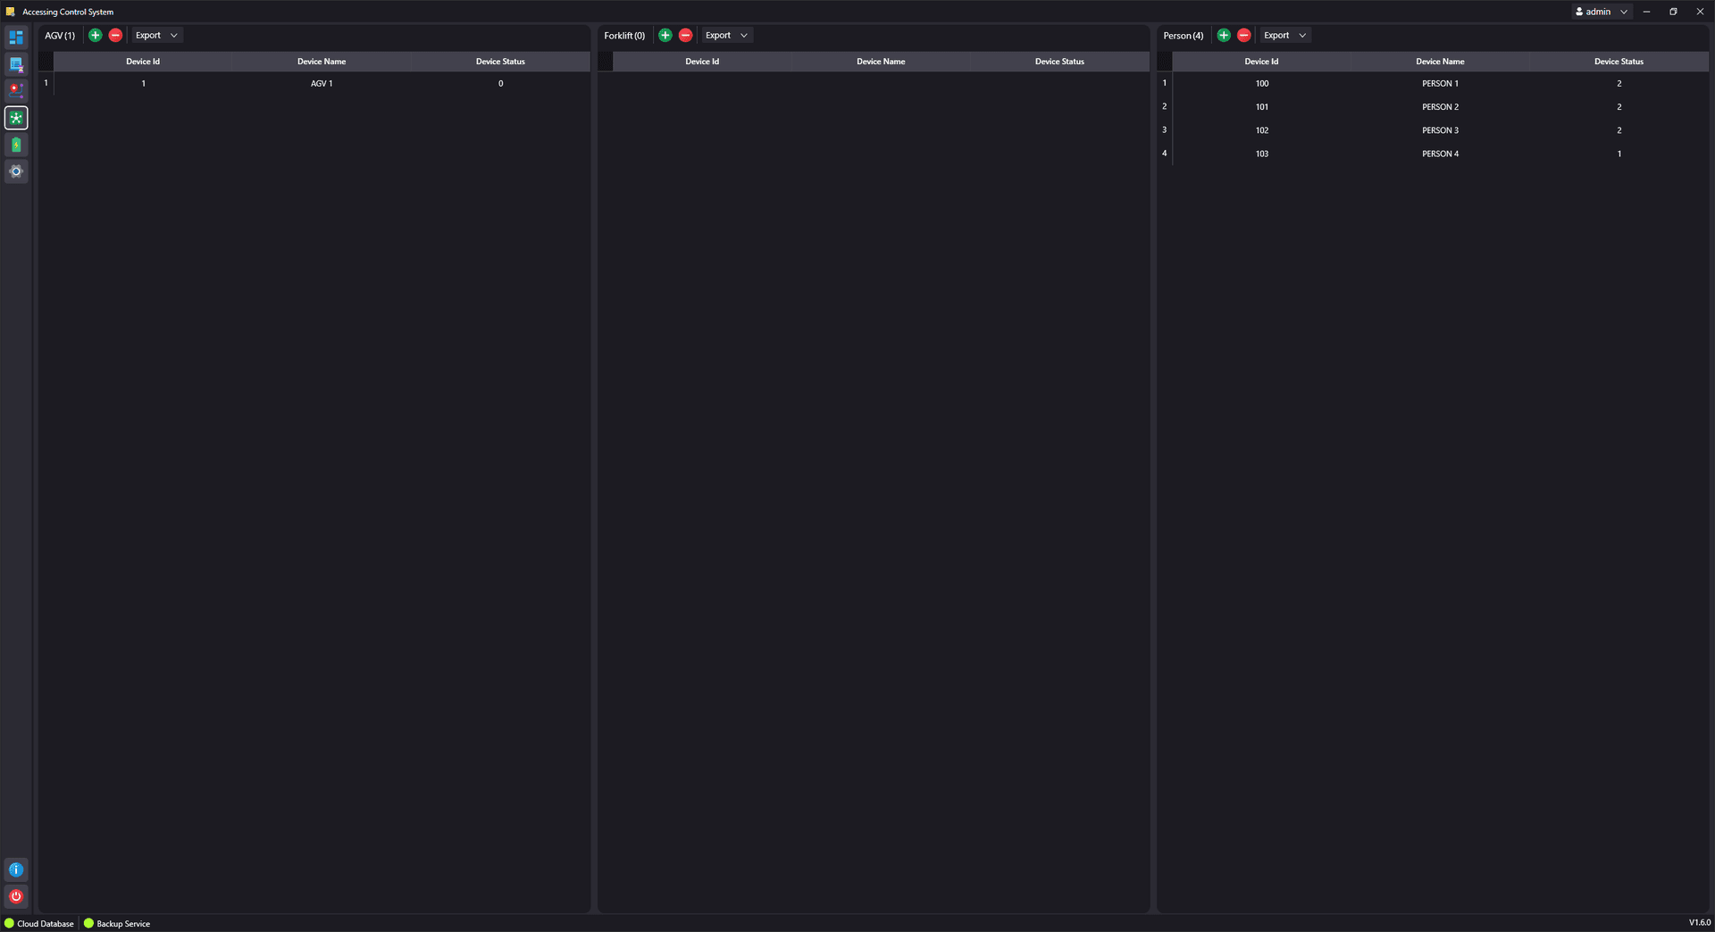Open the route map sidebar icon
This screenshot has height=932, width=1715.
[x=16, y=91]
